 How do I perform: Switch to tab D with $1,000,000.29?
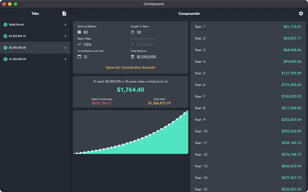click(35, 59)
